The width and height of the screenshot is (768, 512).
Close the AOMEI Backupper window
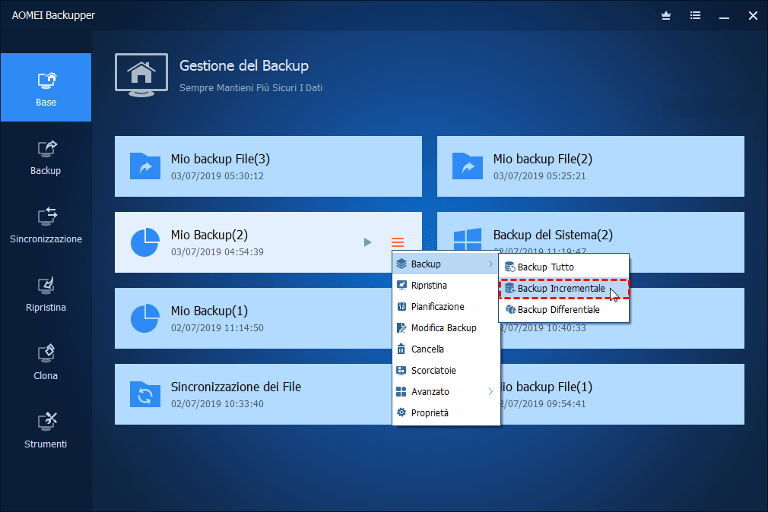[754, 16]
